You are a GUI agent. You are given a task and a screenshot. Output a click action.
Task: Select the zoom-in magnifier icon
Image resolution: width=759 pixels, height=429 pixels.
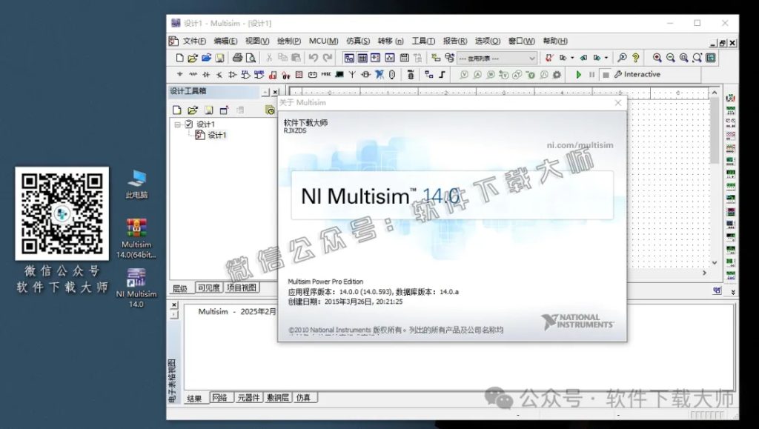pos(657,57)
